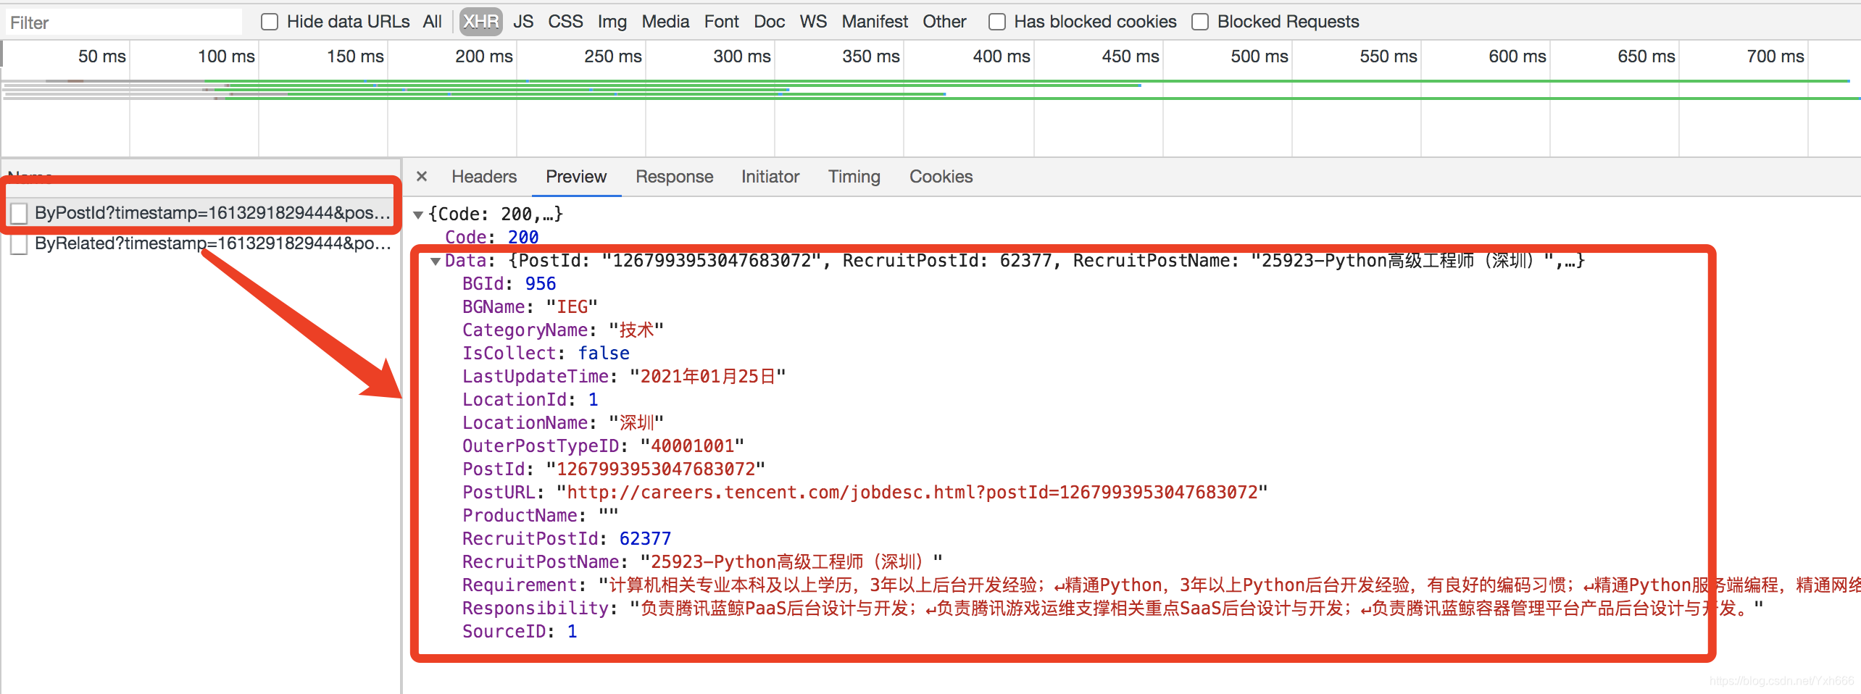Click the 100 ms timeline marker
1861x694 pixels.
tap(226, 57)
